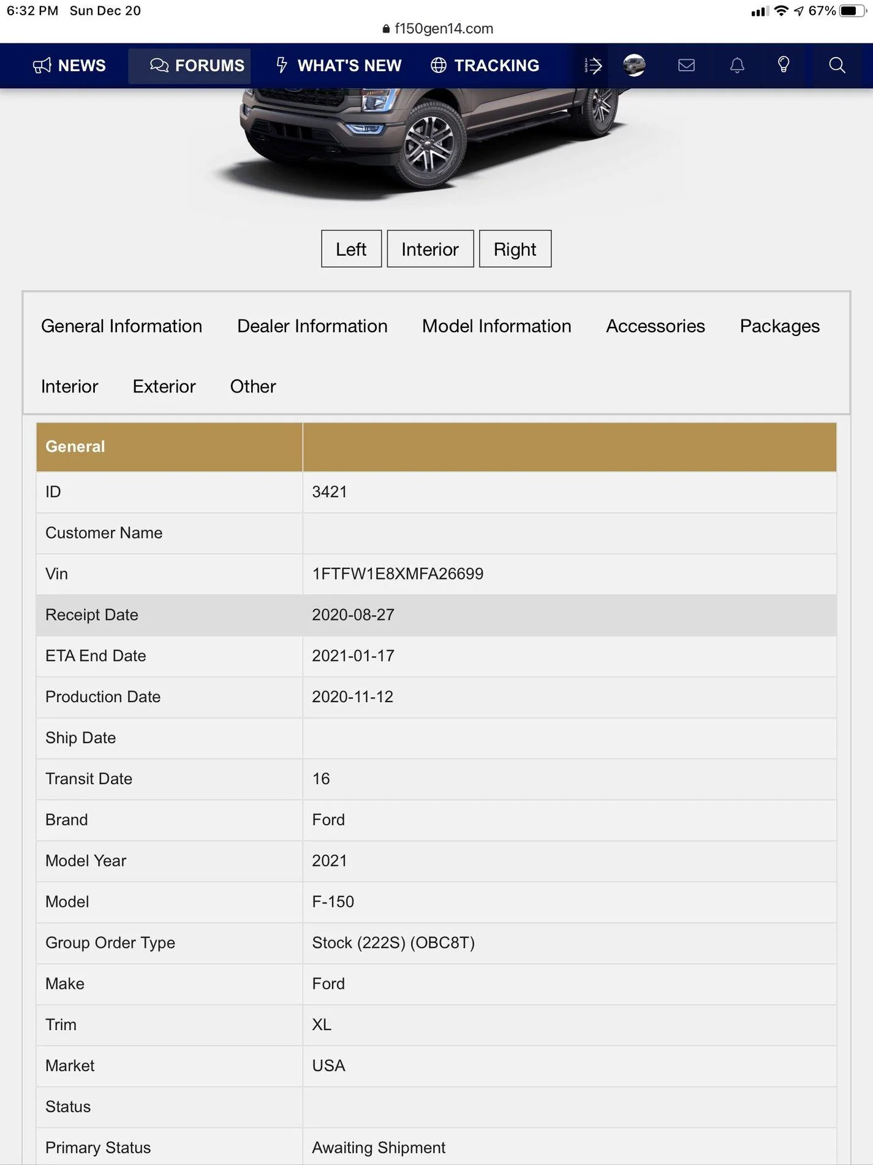Image resolution: width=873 pixels, height=1165 pixels.
Task: Expand the navigation overflow arrow icon
Action: coord(593,66)
